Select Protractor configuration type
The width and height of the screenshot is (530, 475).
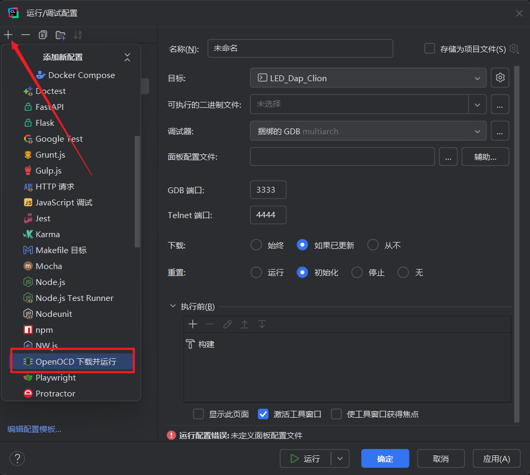point(50,393)
